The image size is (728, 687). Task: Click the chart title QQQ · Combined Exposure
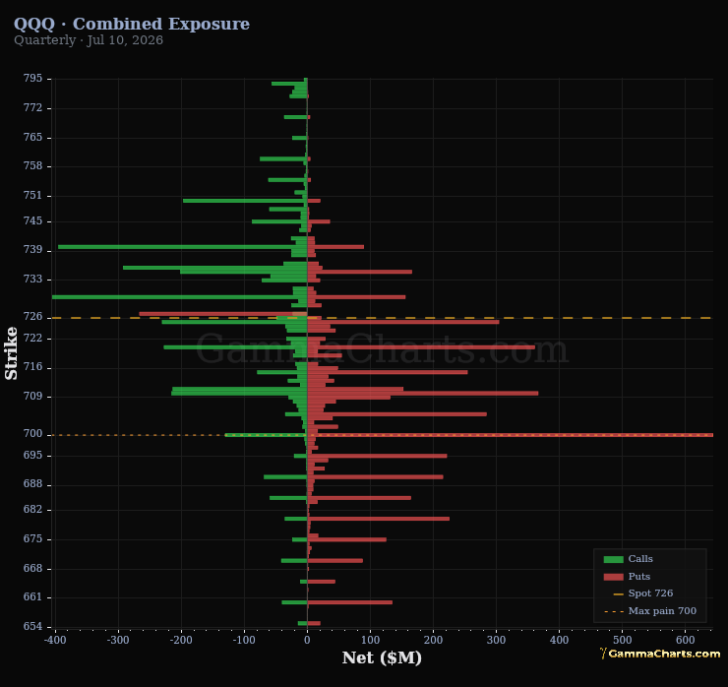[132, 24]
